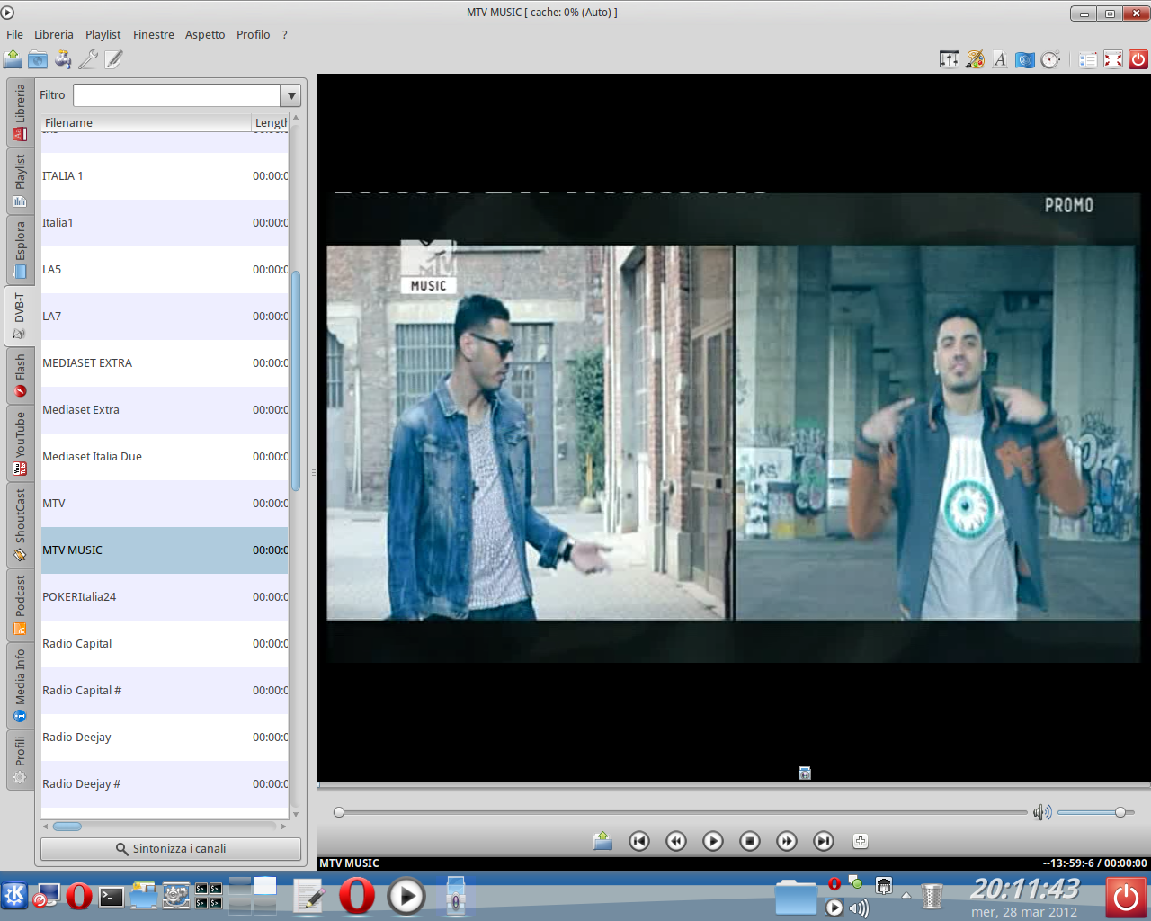The width and height of the screenshot is (1151, 921).
Task: Open the Aspetto menu
Action: click(205, 34)
